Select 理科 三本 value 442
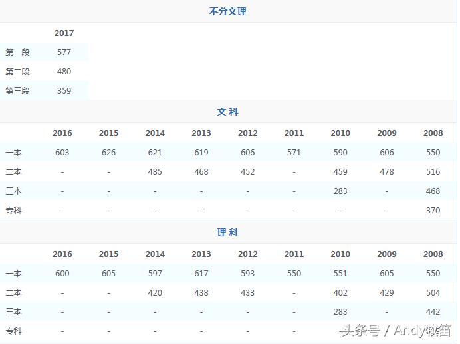The width and height of the screenshot is (460, 344). [433, 312]
